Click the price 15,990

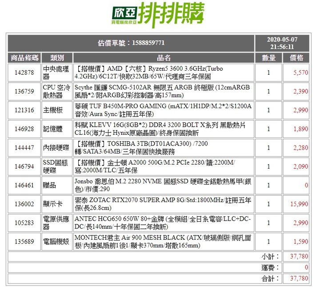pyautogui.click(x=299, y=204)
